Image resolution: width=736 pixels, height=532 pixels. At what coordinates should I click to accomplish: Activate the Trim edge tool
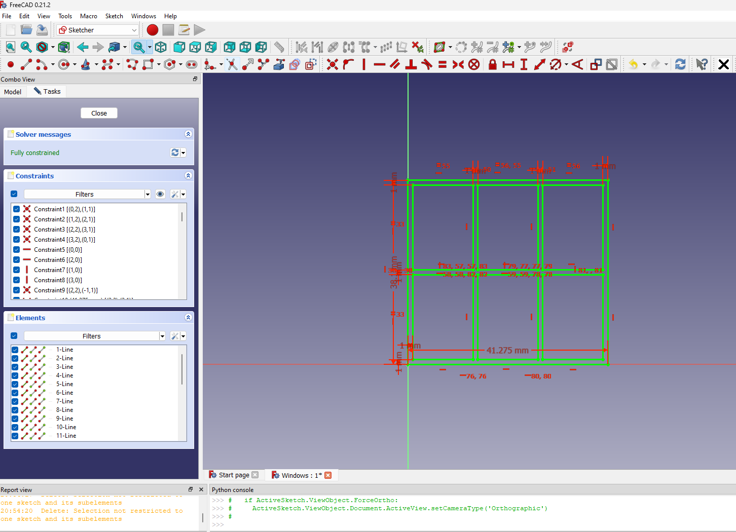232,64
